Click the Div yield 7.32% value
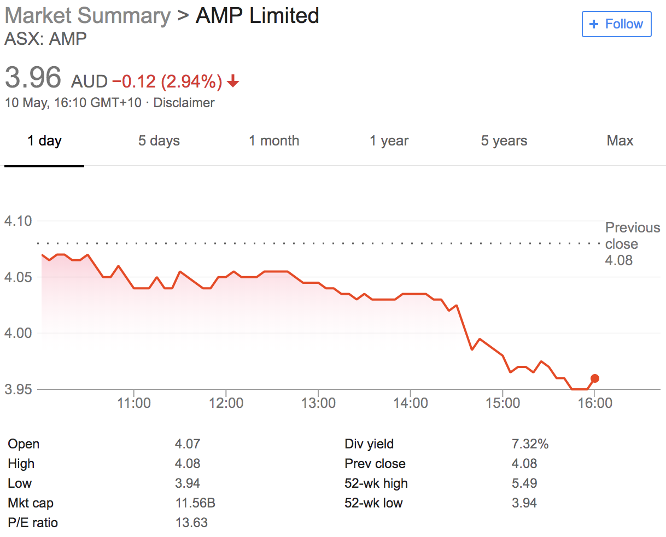666x537 pixels. click(x=530, y=444)
